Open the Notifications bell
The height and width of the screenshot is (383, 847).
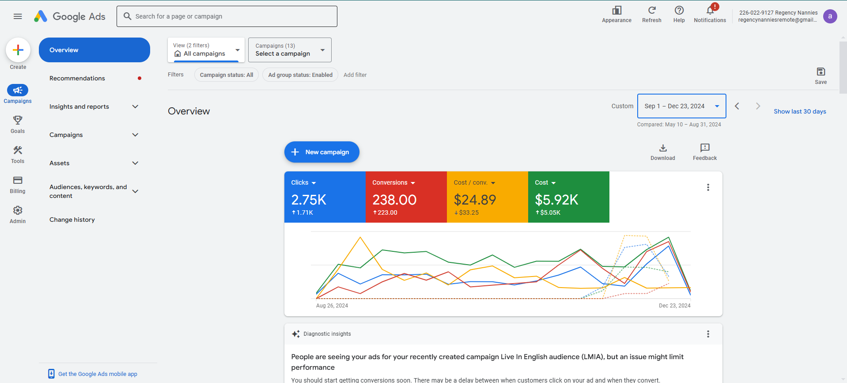[x=710, y=11]
